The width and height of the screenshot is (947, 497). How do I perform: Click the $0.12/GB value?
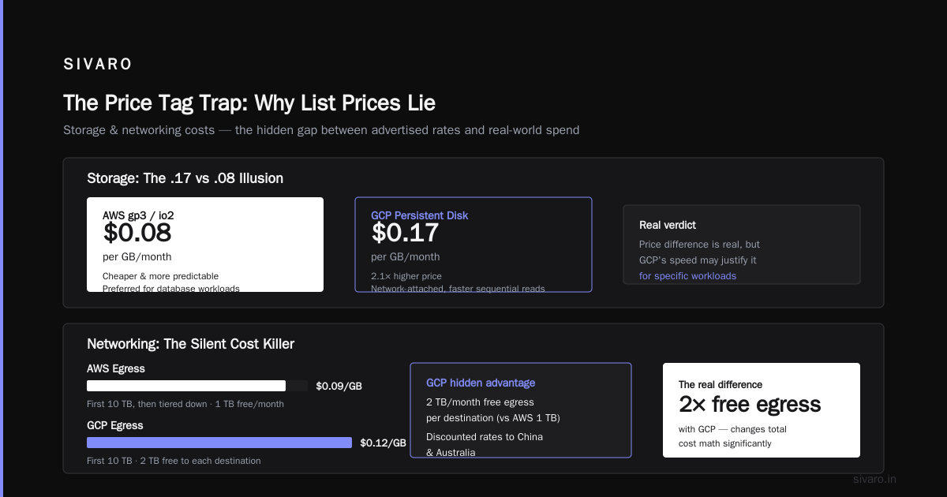click(383, 443)
